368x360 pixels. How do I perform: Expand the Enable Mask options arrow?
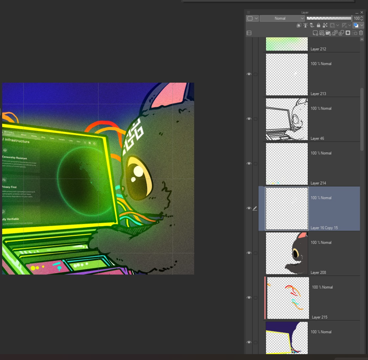[338, 25]
